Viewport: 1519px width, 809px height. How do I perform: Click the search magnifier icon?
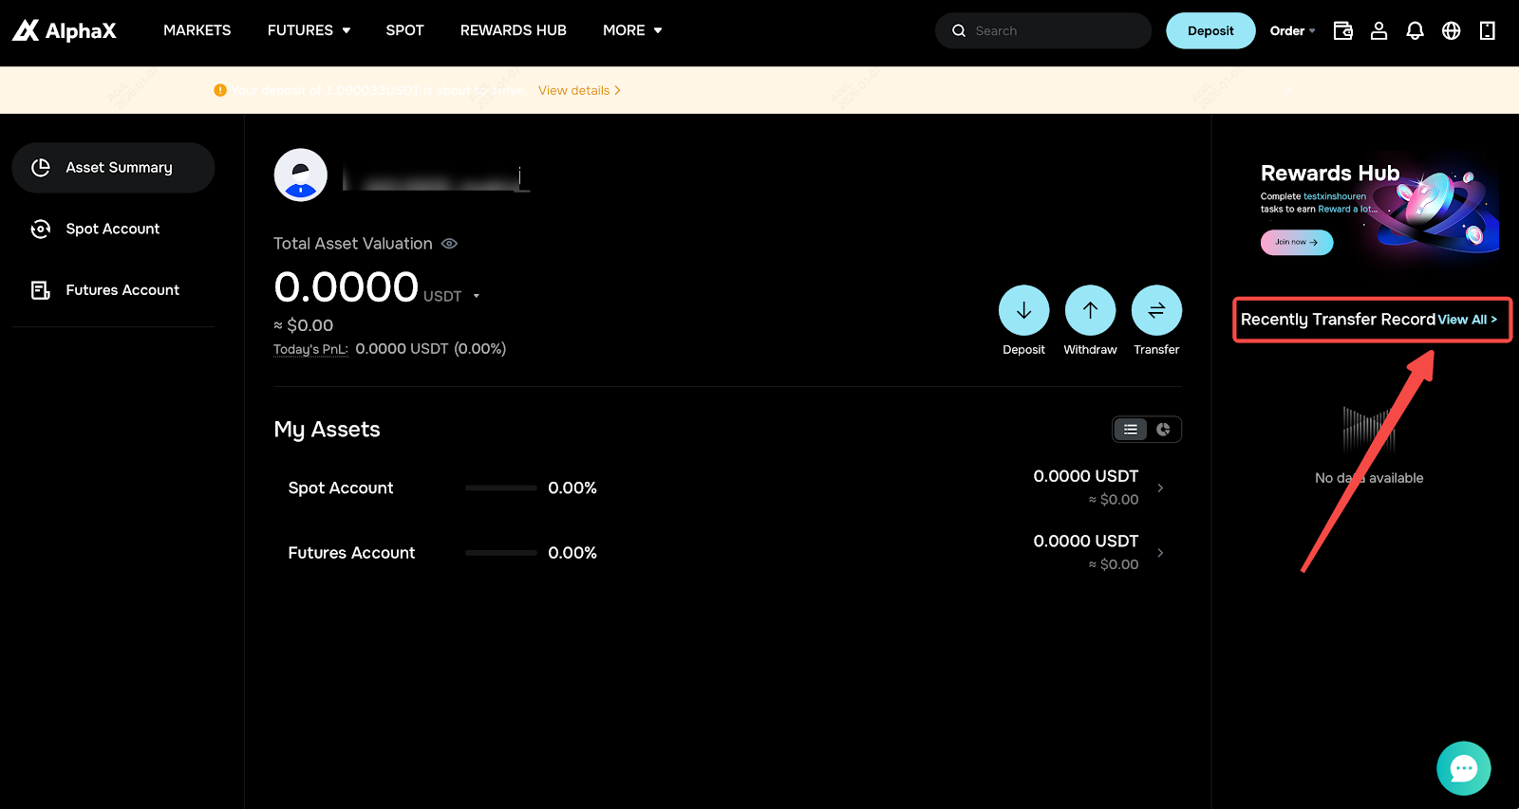point(959,30)
